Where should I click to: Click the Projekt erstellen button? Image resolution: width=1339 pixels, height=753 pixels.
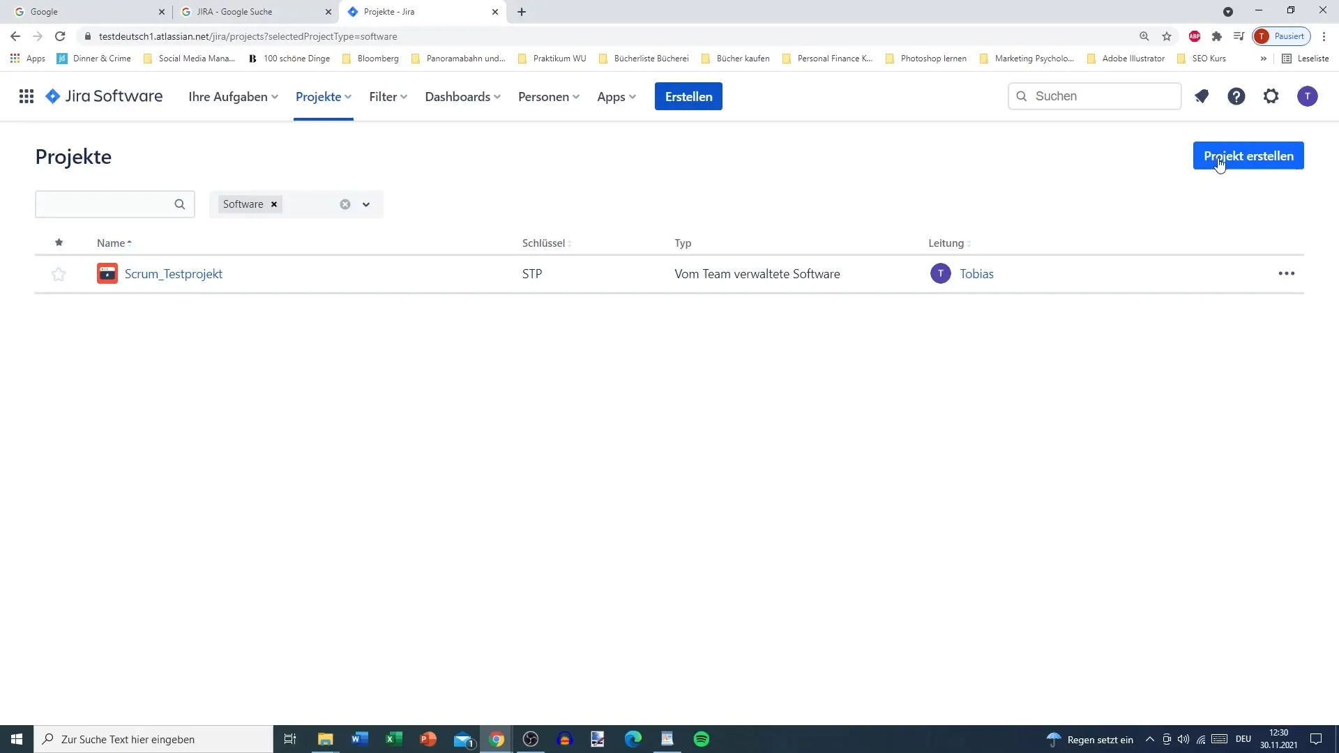click(1248, 155)
